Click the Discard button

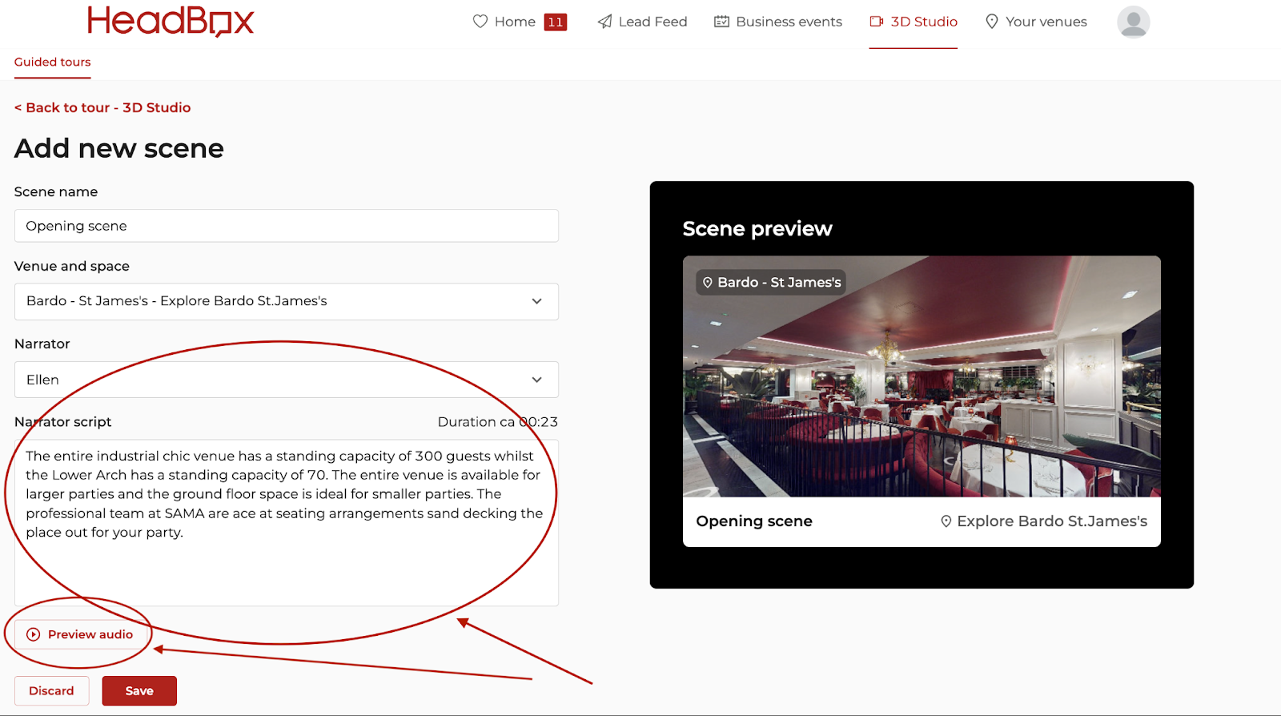[51, 690]
